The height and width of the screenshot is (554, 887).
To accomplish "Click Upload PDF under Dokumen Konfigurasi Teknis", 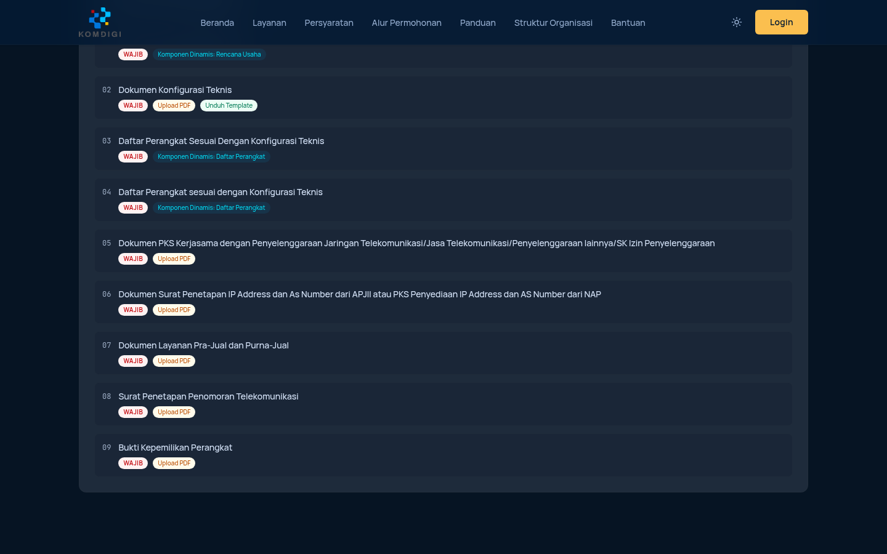I will click(x=174, y=106).
